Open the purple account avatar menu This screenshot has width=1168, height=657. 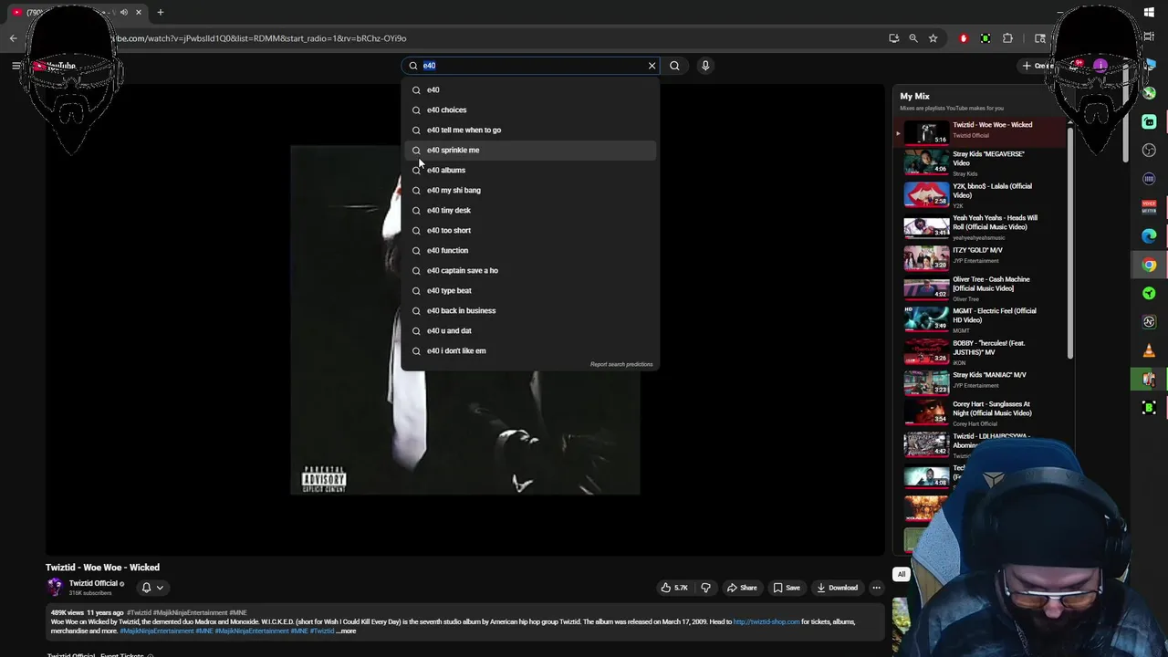[x=1100, y=66]
